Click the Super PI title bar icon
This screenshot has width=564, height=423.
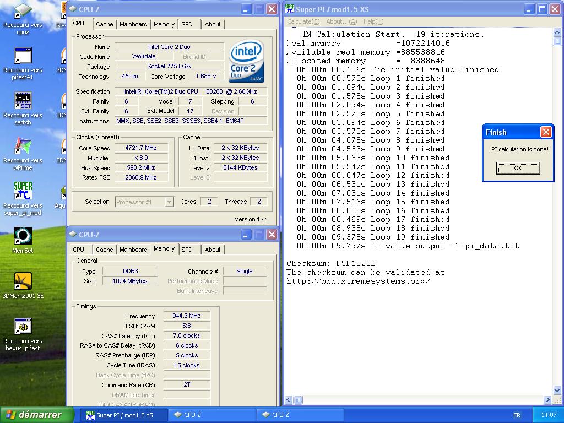(x=290, y=9)
